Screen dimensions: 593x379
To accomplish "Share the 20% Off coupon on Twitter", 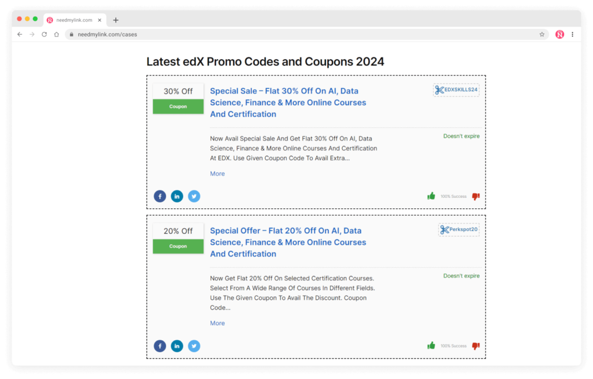I will click(x=194, y=345).
